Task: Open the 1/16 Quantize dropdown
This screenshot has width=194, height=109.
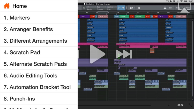Action: [x=91, y=7]
